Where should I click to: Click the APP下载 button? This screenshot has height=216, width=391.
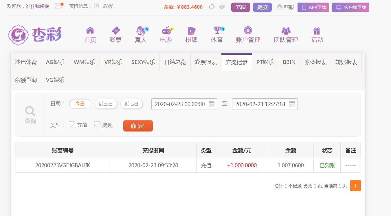[313, 7]
